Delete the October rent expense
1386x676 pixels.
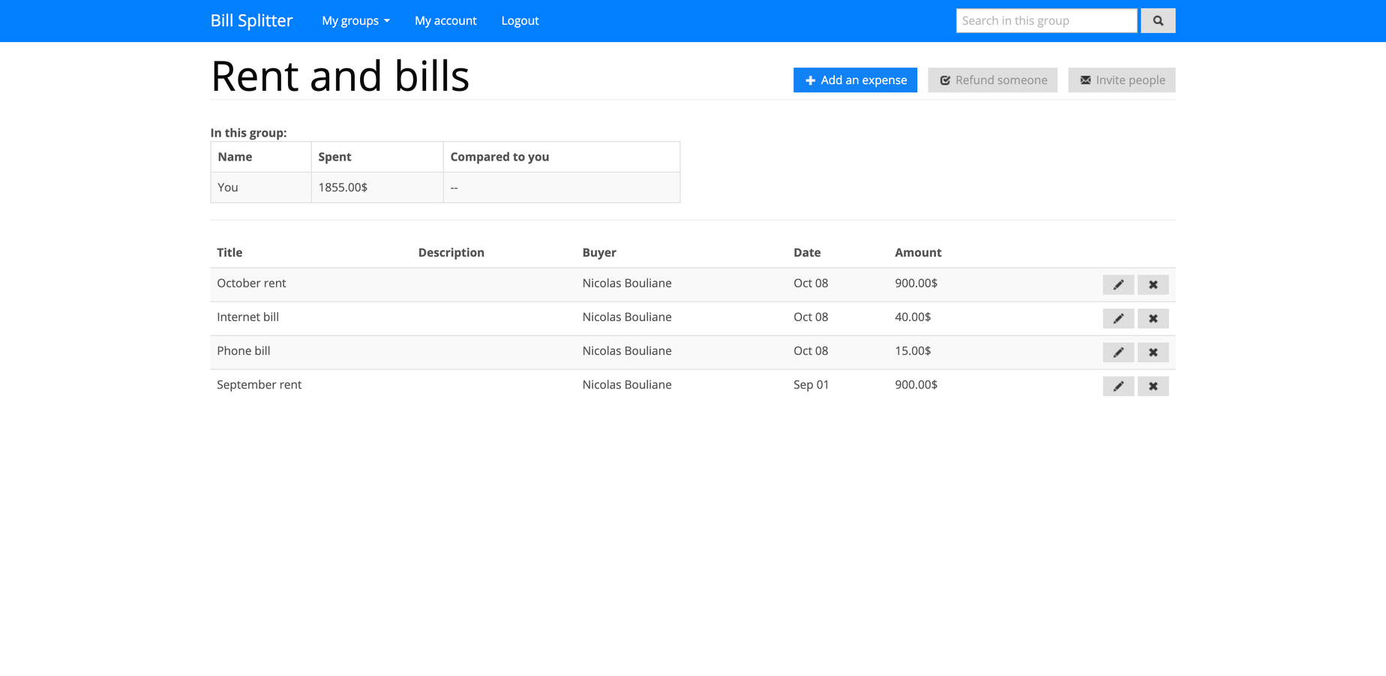pyautogui.click(x=1153, y=284)
